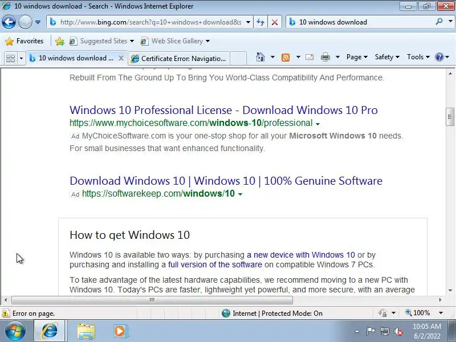Click the status bar security lock icon
The width and height of the screenshot is (456, 342).
point(382,313)
